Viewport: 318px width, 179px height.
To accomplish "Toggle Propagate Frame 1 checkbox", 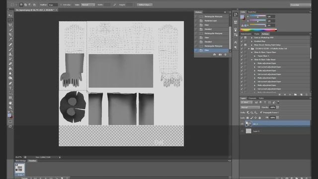I will (x=261, y=112).
